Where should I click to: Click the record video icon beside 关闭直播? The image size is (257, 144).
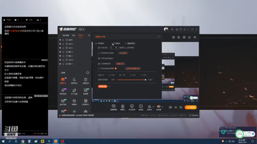[171, 107]
